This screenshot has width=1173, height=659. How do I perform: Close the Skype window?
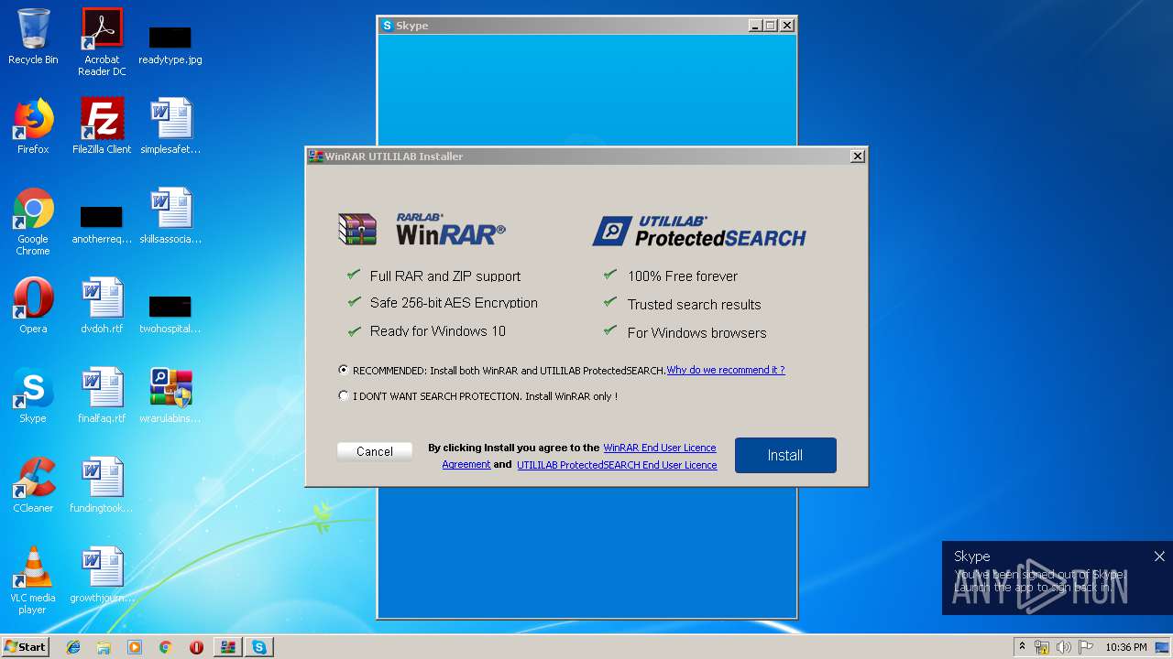[787, 26]
